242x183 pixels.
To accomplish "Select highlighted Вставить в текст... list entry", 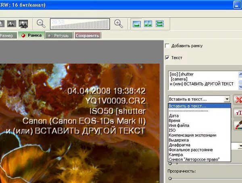I will pyautogui.click(x=199, y=106).
